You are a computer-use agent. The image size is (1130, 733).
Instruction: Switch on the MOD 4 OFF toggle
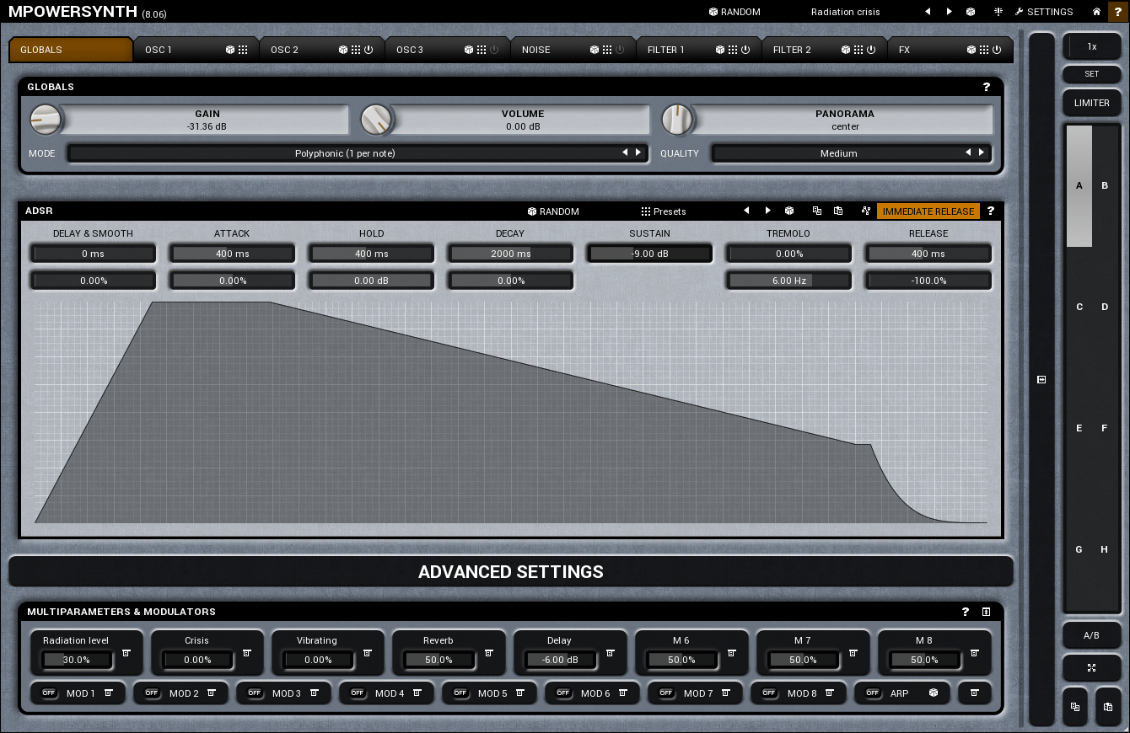[x=358, y=693]
